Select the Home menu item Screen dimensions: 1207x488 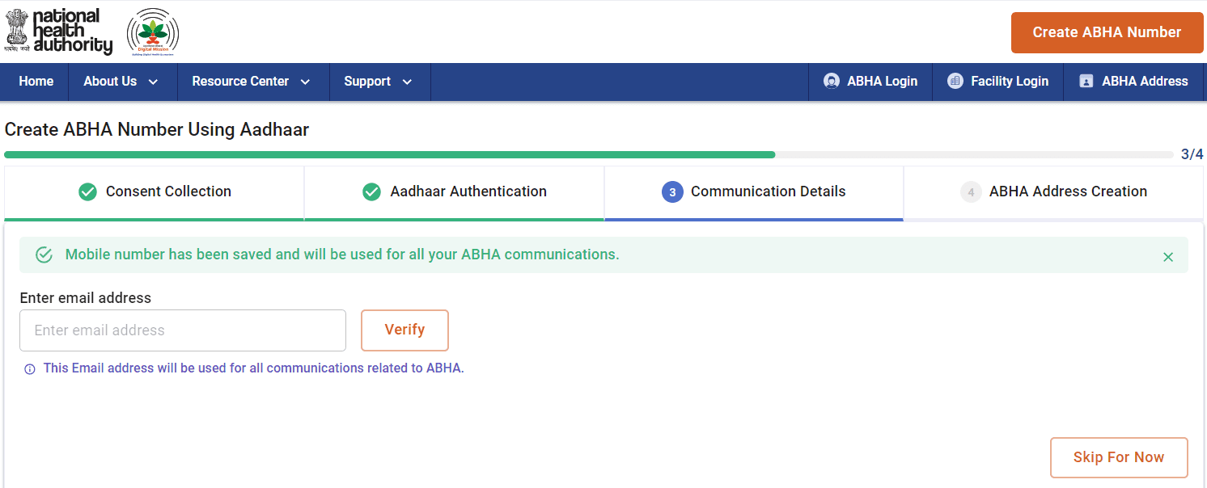click(x=36, y=81)
